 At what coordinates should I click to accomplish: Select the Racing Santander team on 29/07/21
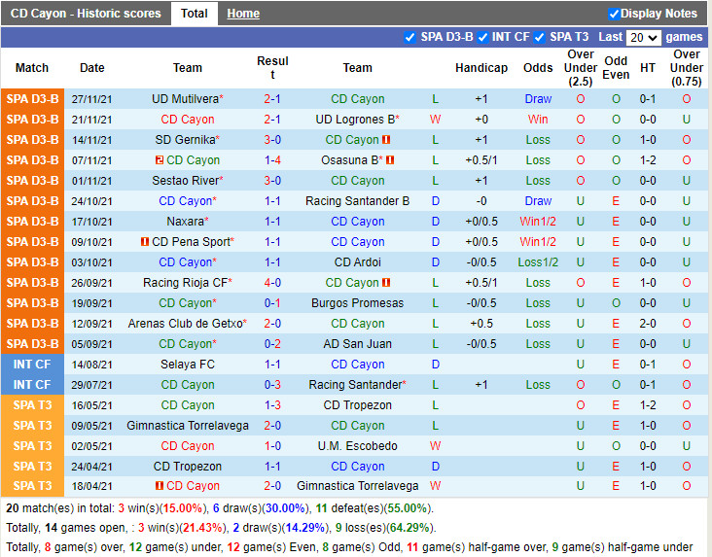click(x=355, y=385)
